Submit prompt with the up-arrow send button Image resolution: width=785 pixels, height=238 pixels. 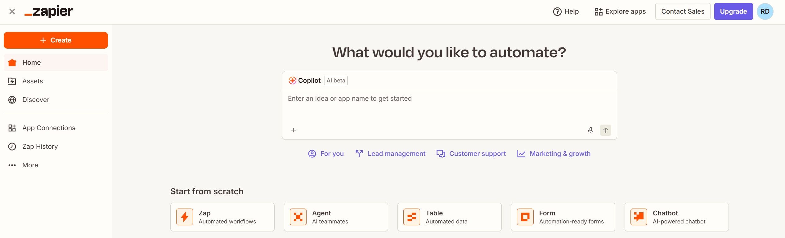605,130
